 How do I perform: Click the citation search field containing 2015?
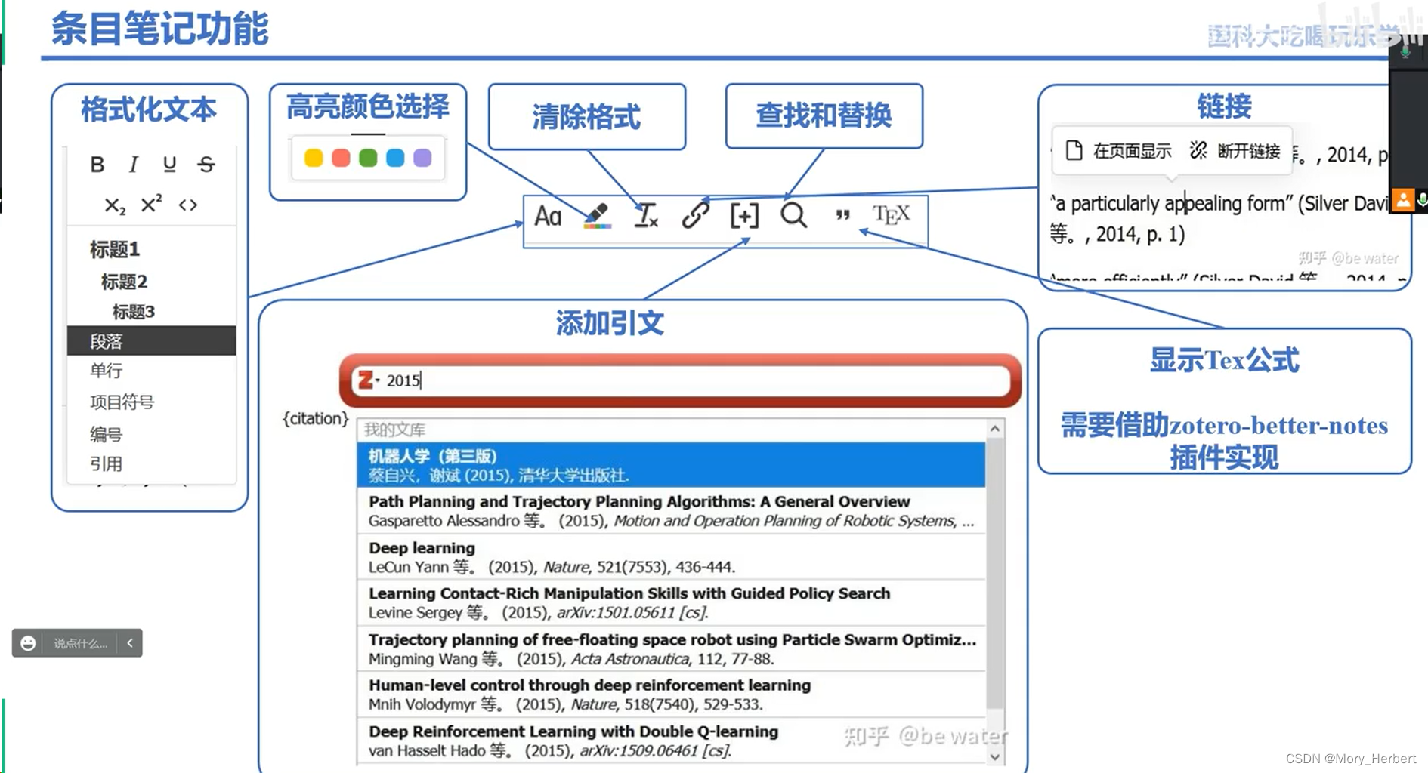[x=680, y=380]
